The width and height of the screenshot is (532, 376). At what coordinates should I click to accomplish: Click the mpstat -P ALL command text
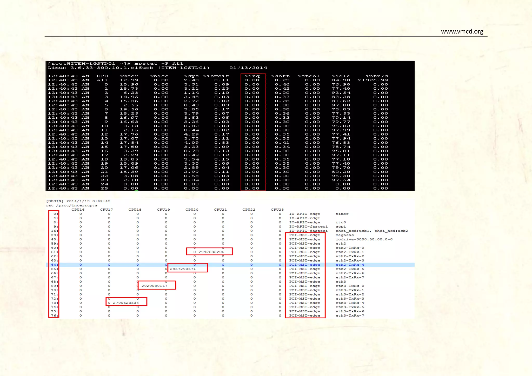pos(159,64)
